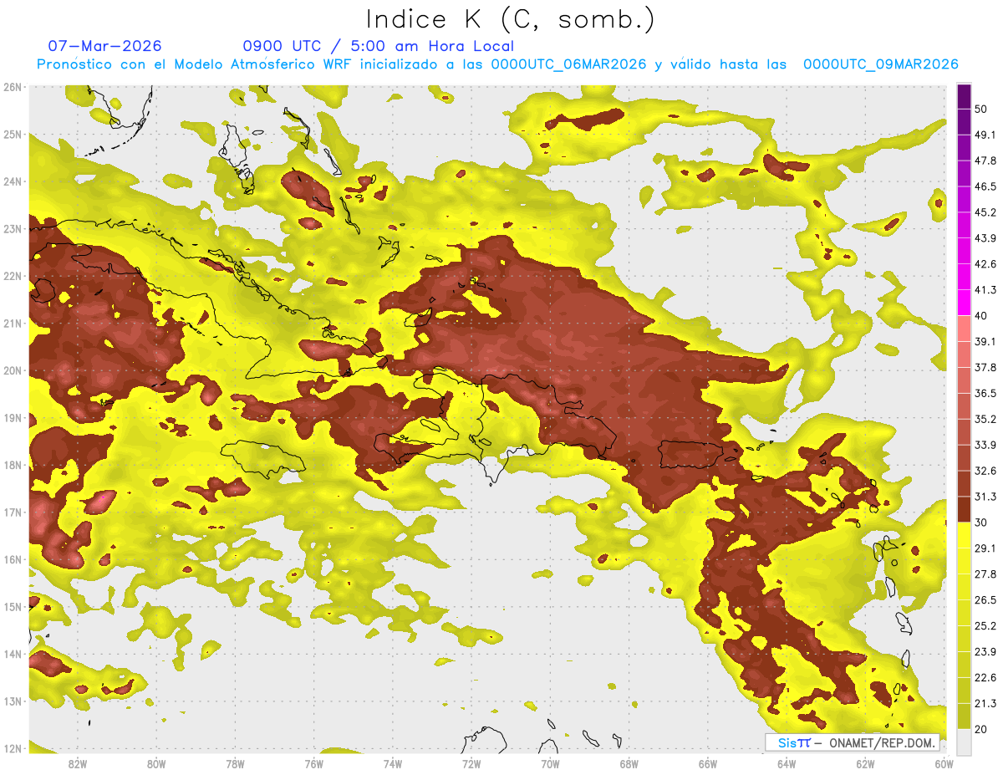Click the color bar label 31.3
Image resolution: width=1003 pixels, height=775 pixels.
coord(985,497)
